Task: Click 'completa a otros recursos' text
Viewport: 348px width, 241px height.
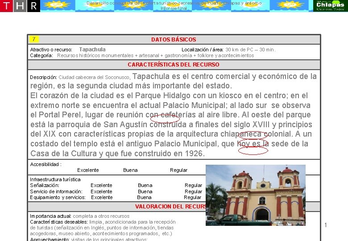Action: tap(101, 216)
